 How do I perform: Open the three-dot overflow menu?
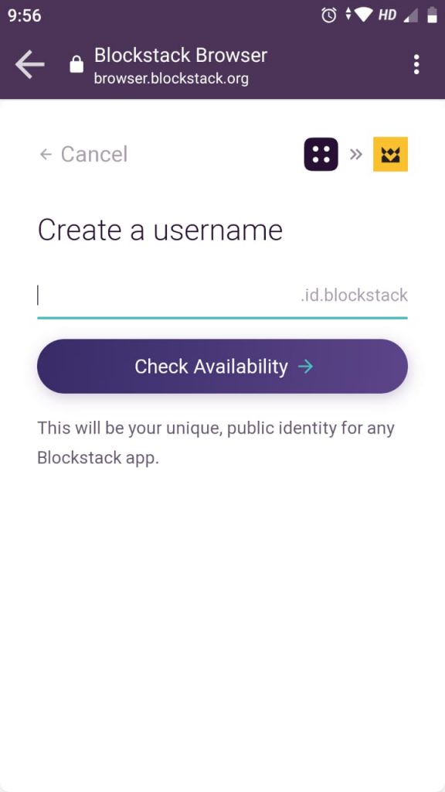(416, 65)
